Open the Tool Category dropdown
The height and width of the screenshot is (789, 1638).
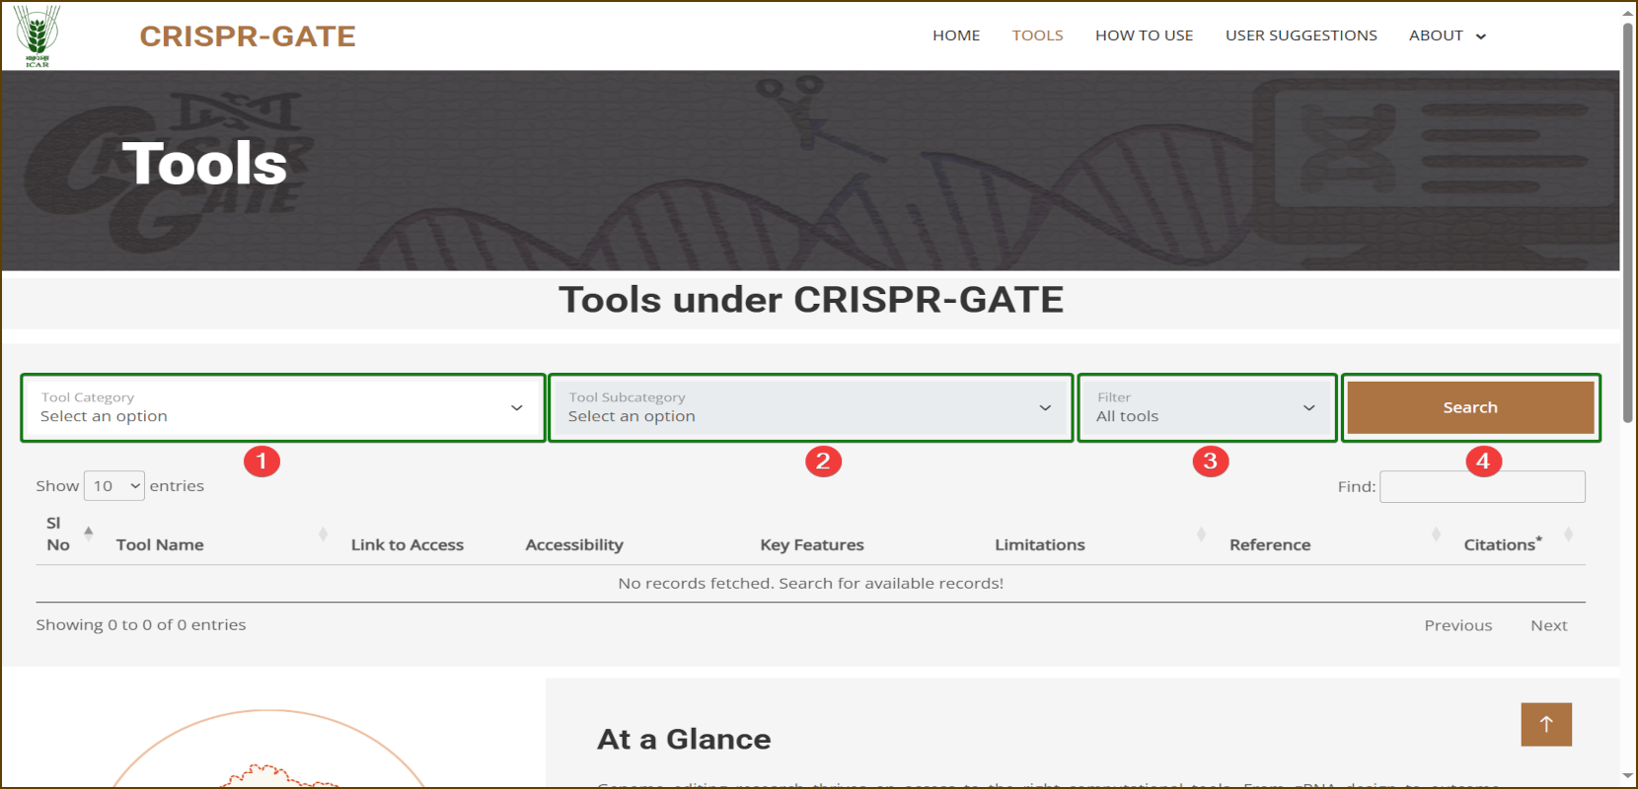point(282,407)
